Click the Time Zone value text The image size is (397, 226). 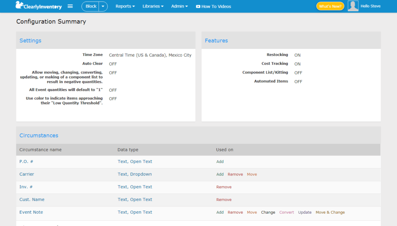[x=150, y=55]
